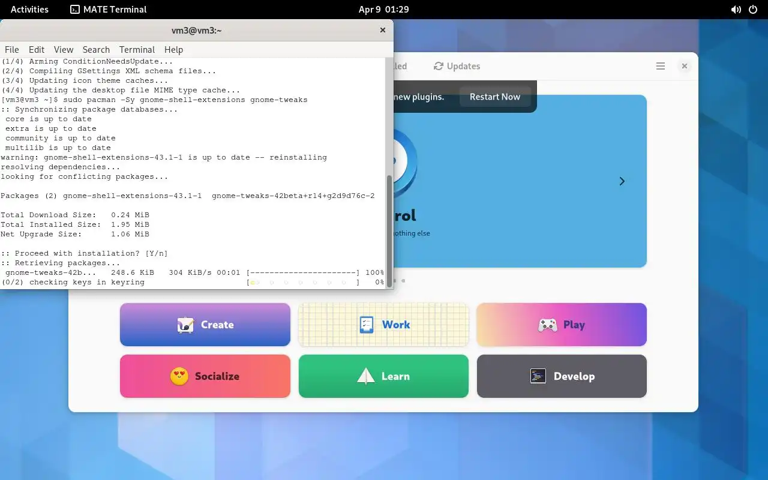The width and height of the screenshot is (768, 480).
Task: Close the Software window
Action: tap(684, 66)
